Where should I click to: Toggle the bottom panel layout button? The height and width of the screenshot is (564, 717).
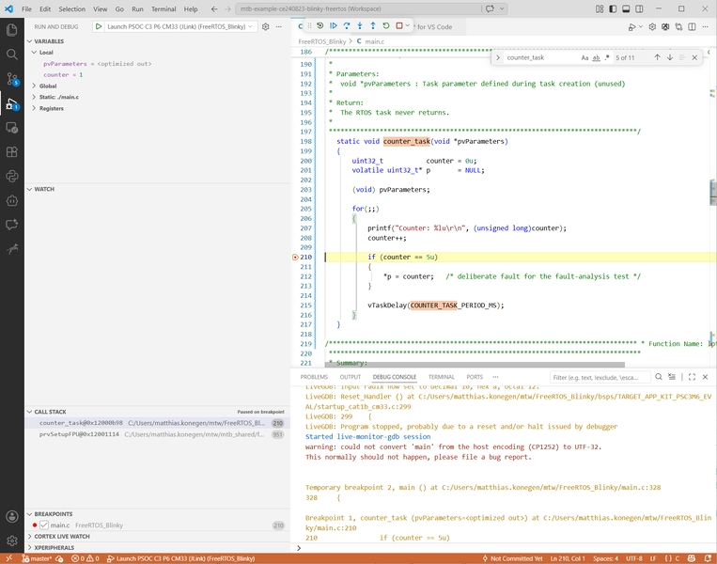pyautogui.click(x=626, y=8)
